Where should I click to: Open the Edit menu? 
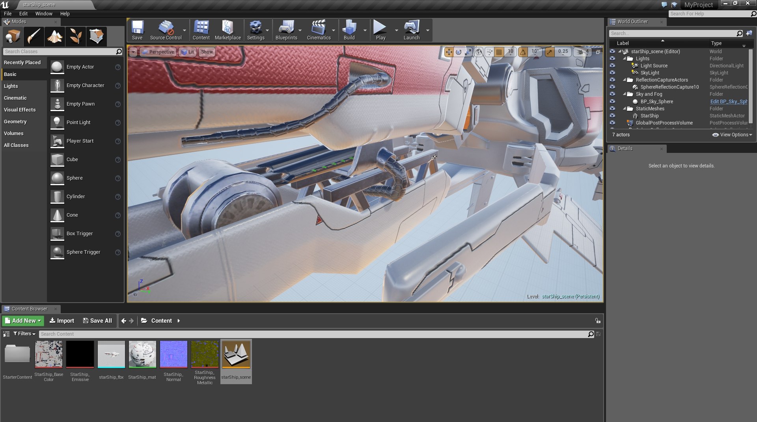point(23,13)
